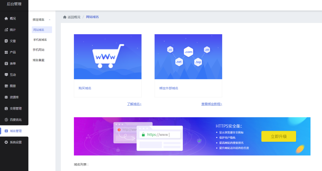
Task: Click the 域名管理 W icon
Action: [x=6, y=131]
